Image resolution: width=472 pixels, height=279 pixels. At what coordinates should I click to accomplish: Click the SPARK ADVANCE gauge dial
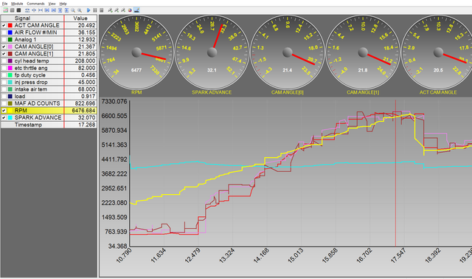click(212, 52)
